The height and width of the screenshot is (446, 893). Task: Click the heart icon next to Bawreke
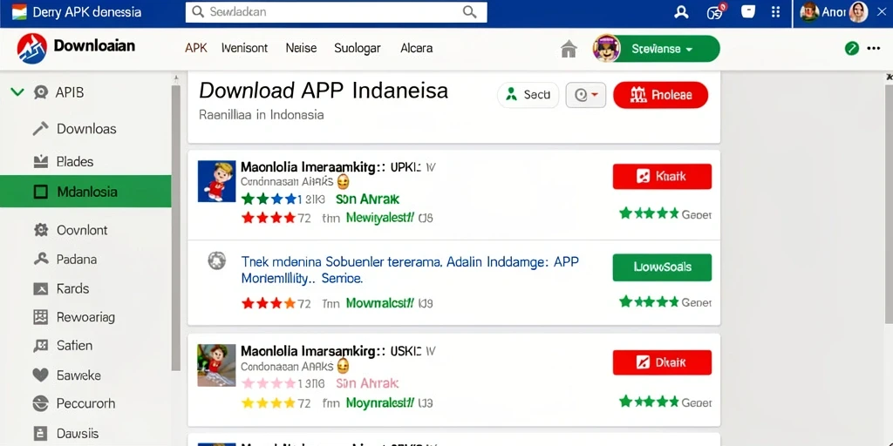(x=40, y=375)
